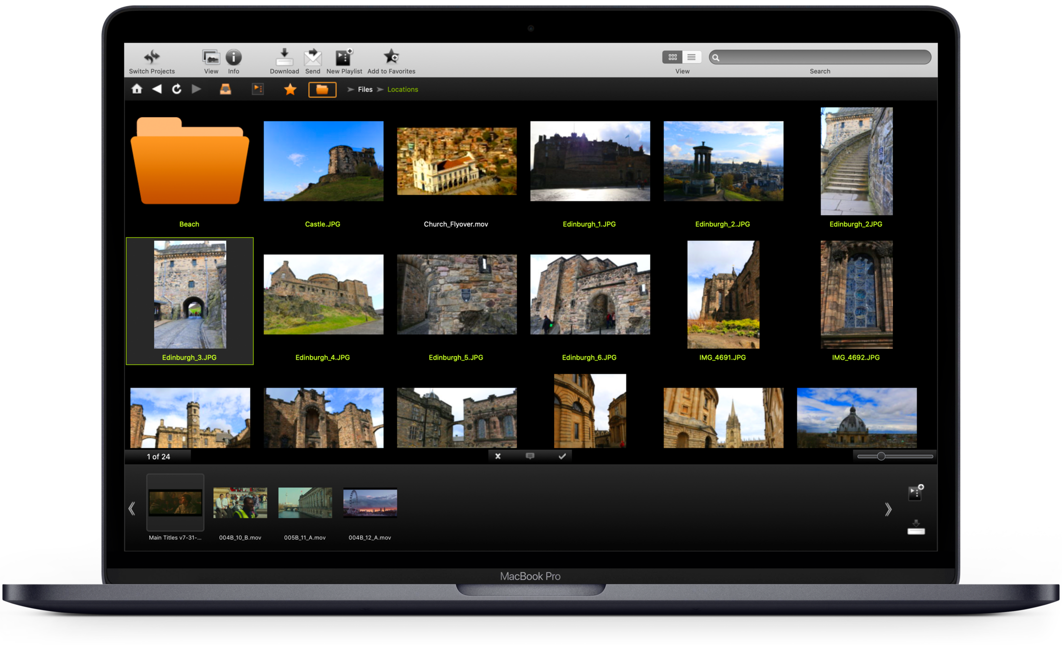Click Add to Favorites star icon
The image size is (1062, 645).
pos(391,57)
